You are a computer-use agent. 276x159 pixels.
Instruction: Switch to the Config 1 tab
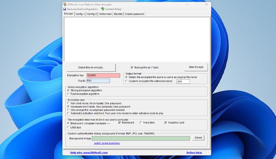pyautogui.click(x=80, y=14)
